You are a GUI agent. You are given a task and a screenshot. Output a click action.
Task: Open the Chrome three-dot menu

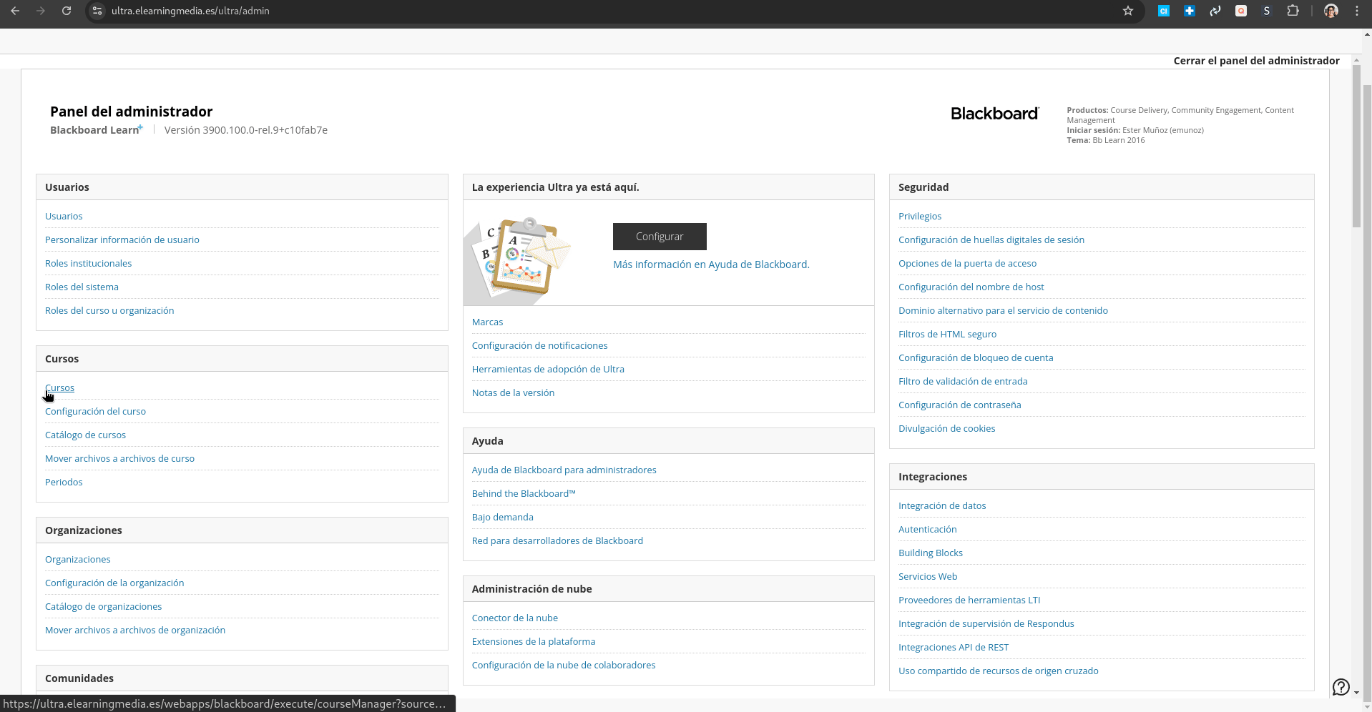click(x=1357, y=11)
